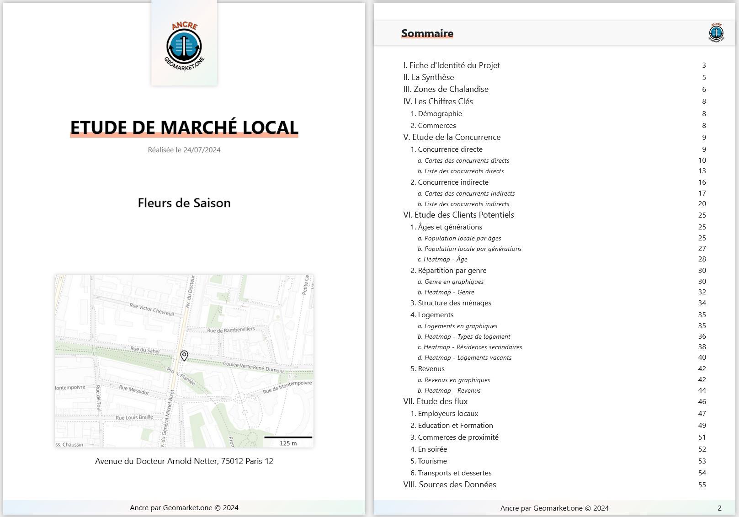
Task: Open 'b. Liste des concurrents directs'
Action: (461, 171)
